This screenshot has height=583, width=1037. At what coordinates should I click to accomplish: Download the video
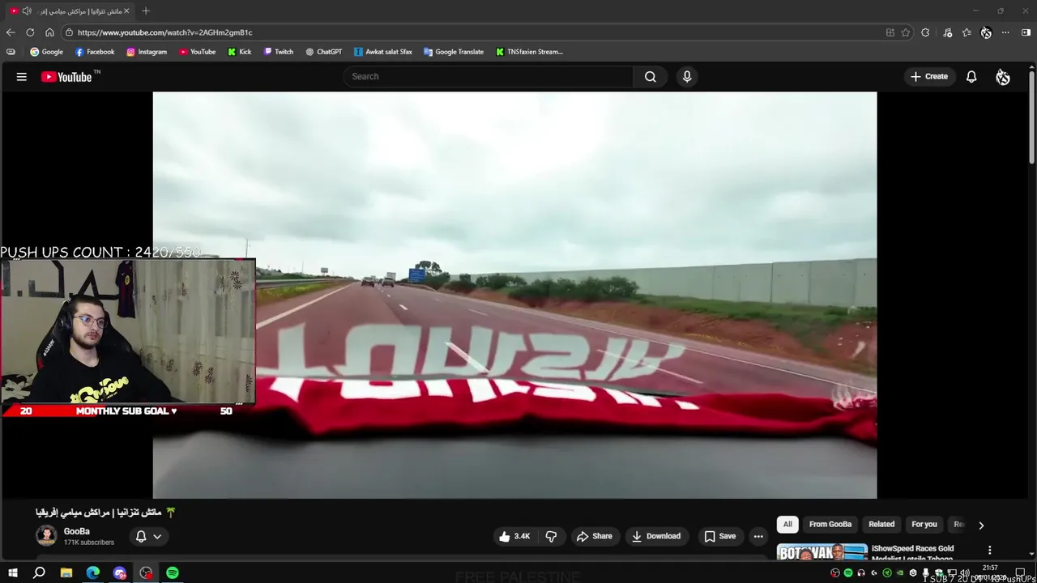point(656,536)
